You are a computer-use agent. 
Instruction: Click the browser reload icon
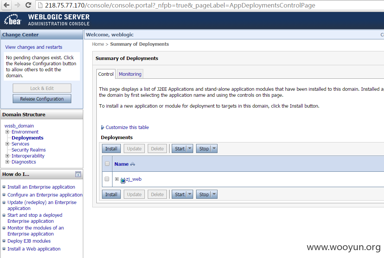point(28,5)
